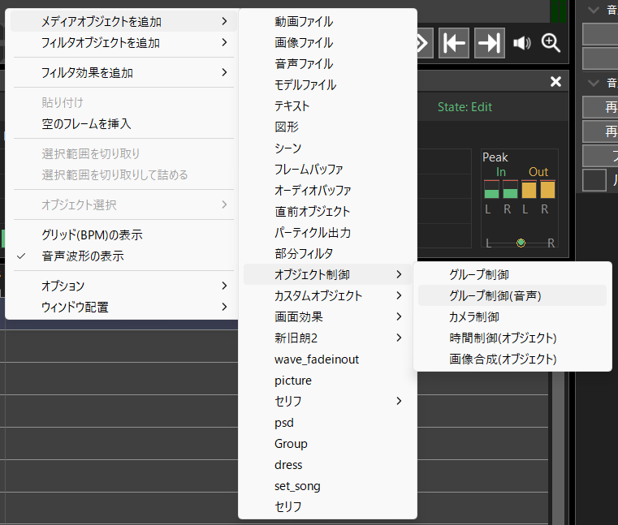618x525 pixels.
Task: Select the picture entry
Action: tap(327, 381)
